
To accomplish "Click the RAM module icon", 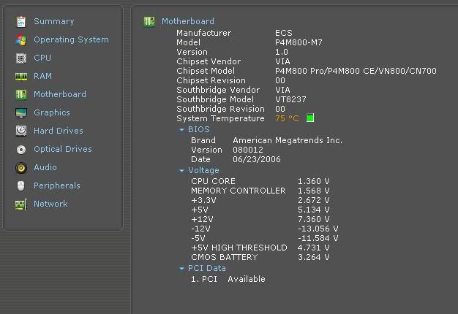I will coord(21,77).
